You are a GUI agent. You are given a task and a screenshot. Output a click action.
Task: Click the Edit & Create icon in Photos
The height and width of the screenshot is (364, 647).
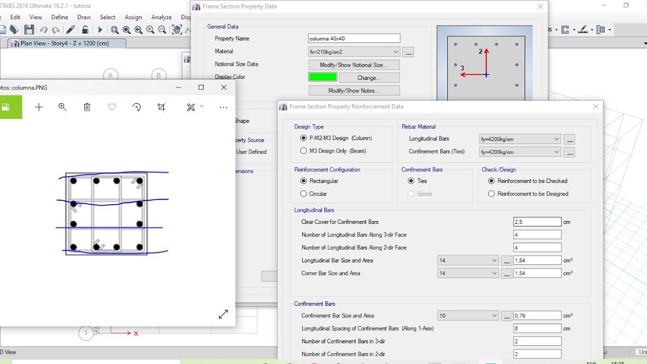[191, 107]
